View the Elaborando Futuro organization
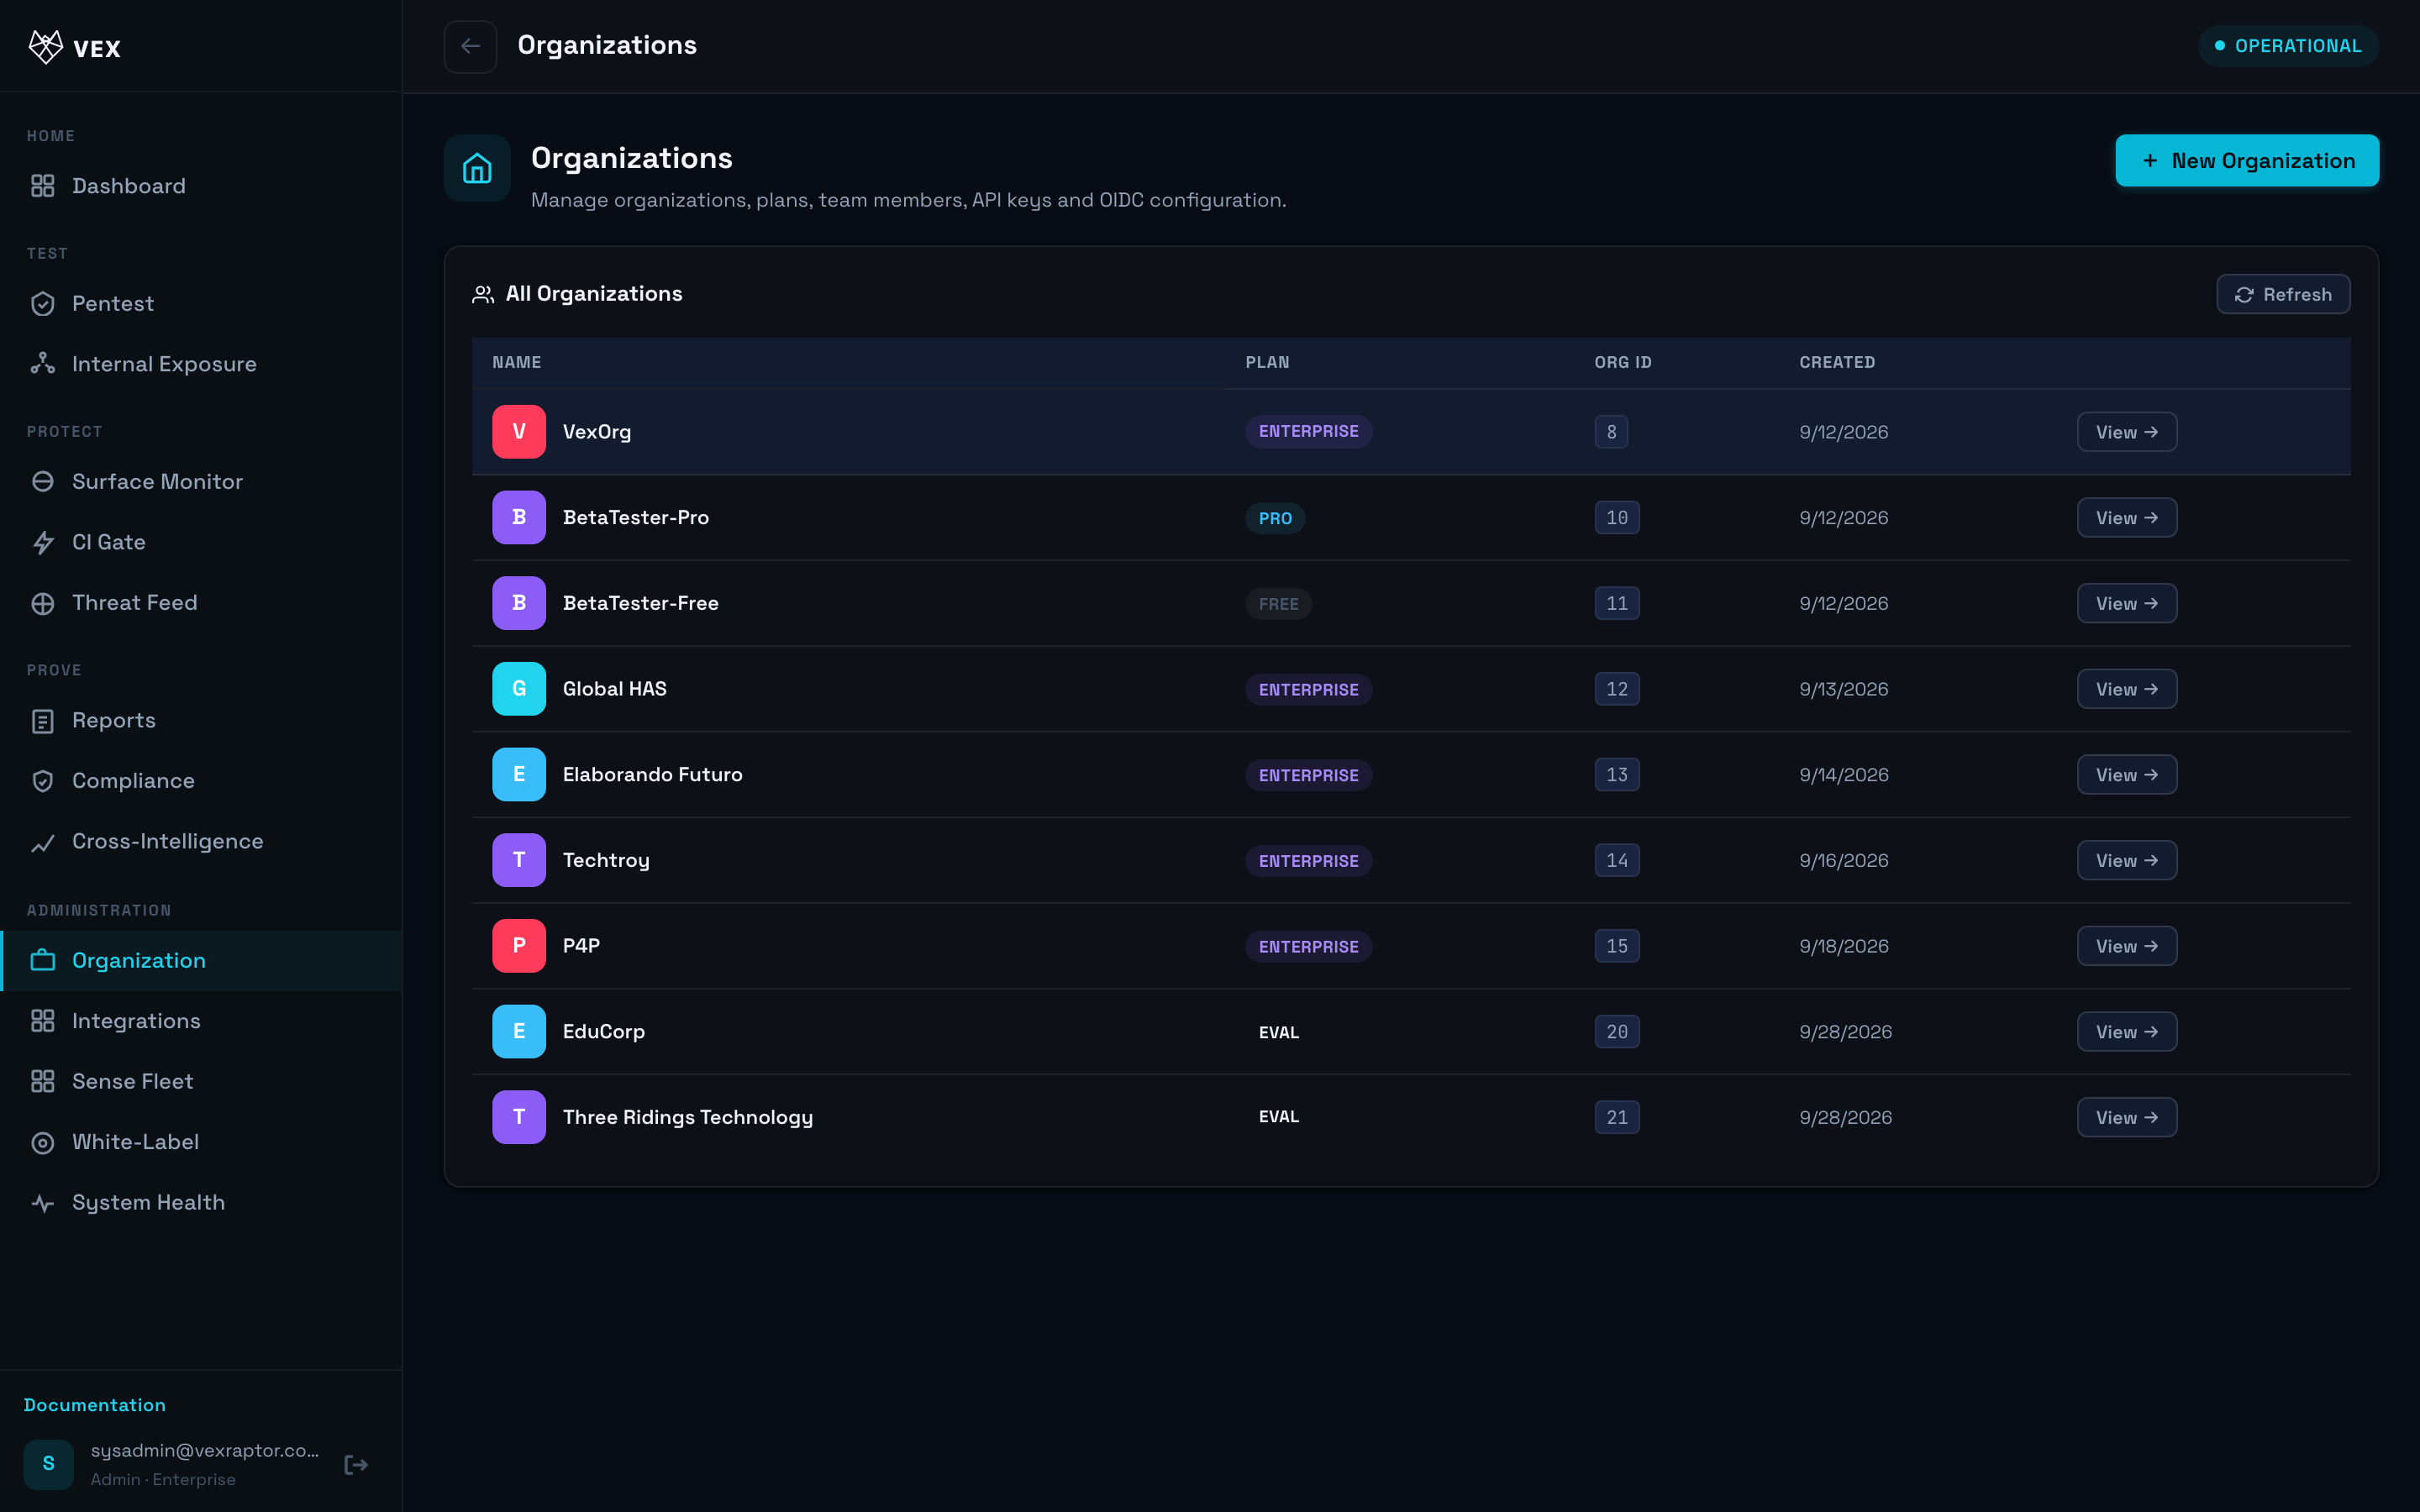2420x1512 pixels. click(x=2127, y=775)
